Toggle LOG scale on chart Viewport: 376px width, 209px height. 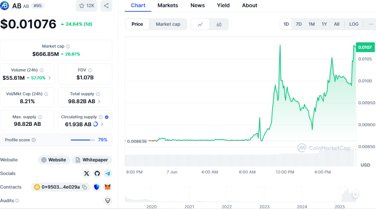pos(354,24)
